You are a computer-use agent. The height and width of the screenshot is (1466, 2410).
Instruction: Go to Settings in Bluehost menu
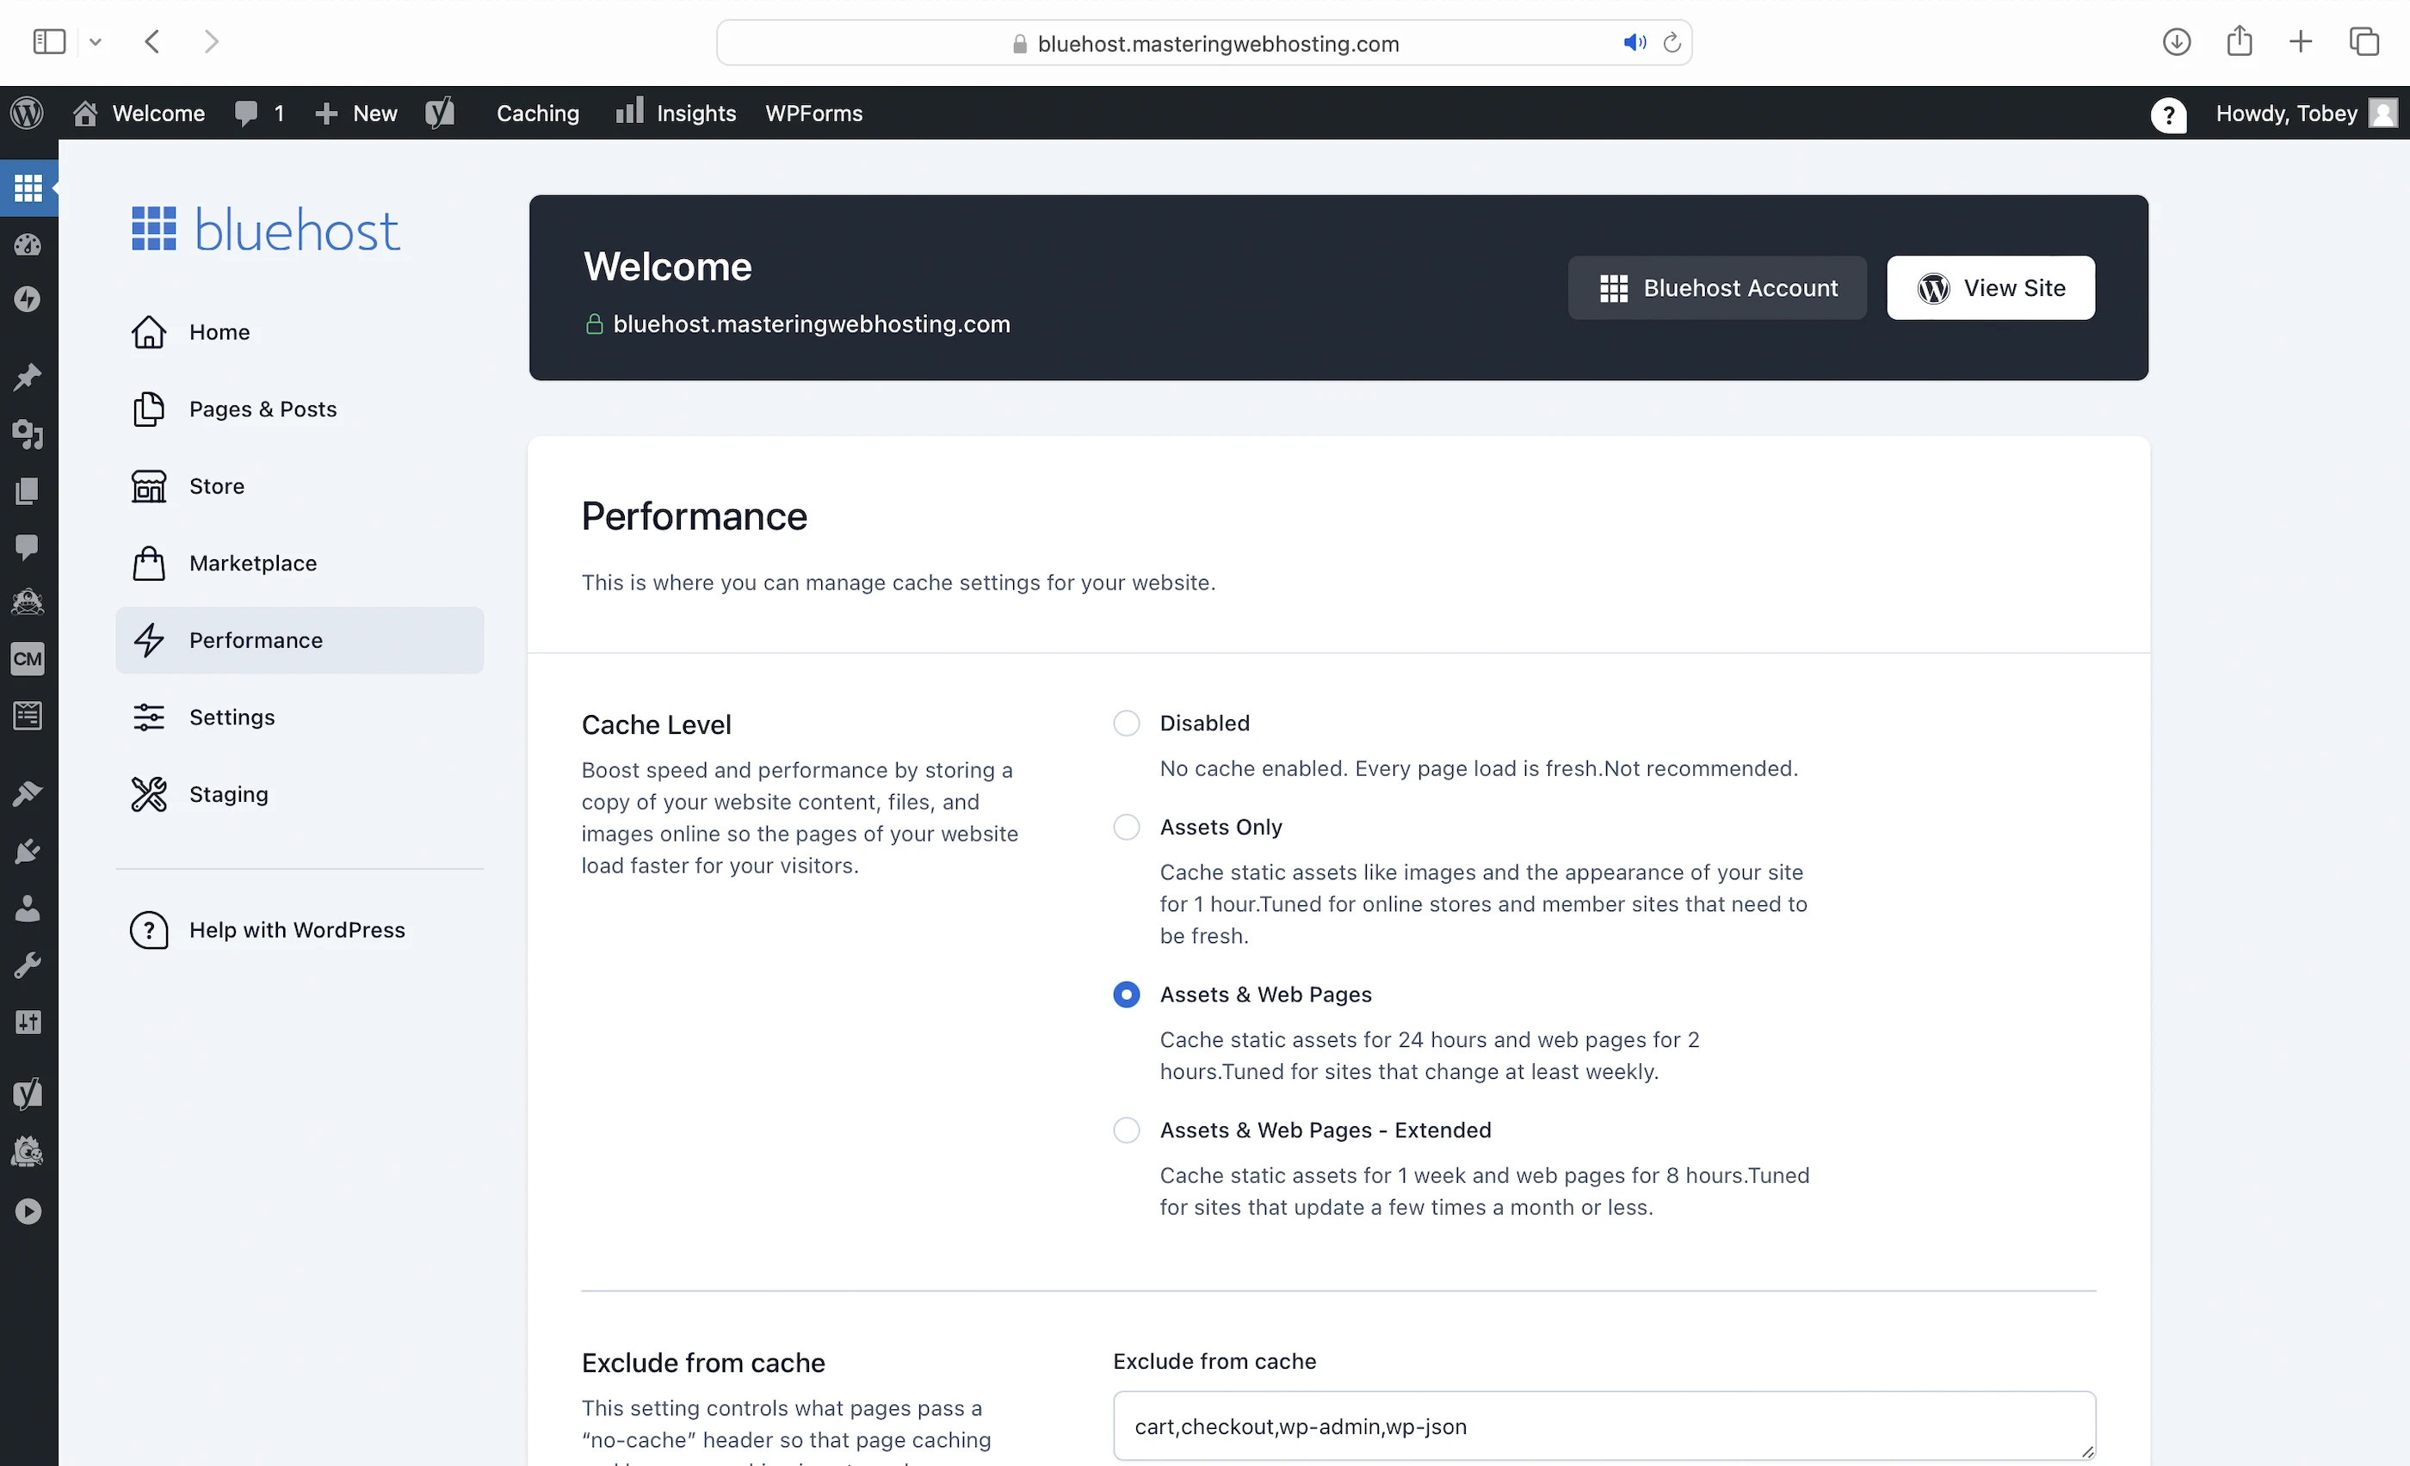[232, 718]
